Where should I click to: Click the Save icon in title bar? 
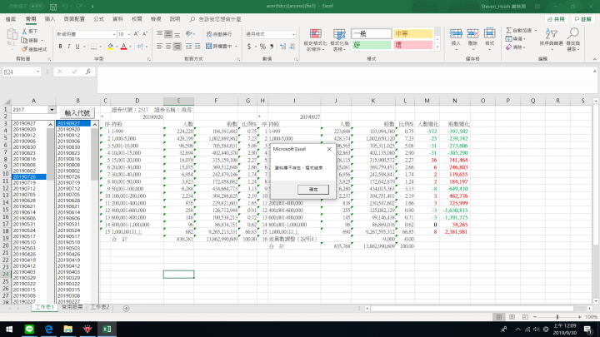click(53, 7)
